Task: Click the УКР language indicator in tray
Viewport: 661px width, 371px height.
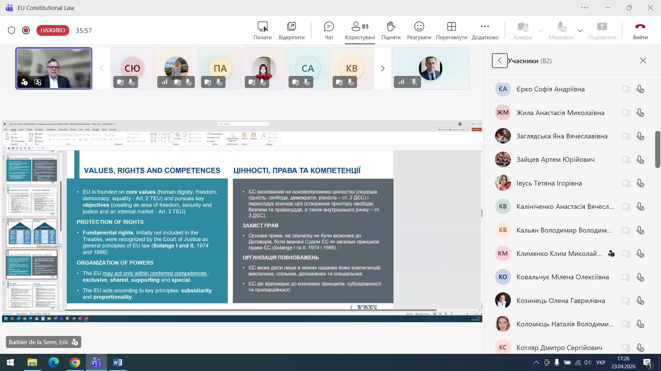Action: [x=600, y=362]
